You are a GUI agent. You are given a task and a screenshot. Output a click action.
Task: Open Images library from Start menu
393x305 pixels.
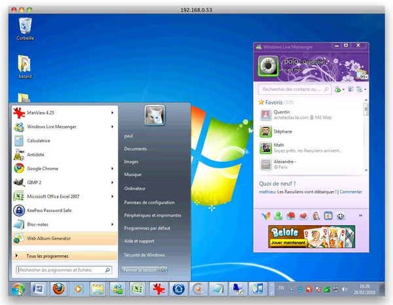(131, 162)
